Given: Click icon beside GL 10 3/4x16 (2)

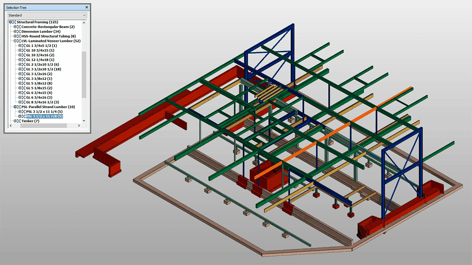Looking at the screenshot, I should (24, 55).
